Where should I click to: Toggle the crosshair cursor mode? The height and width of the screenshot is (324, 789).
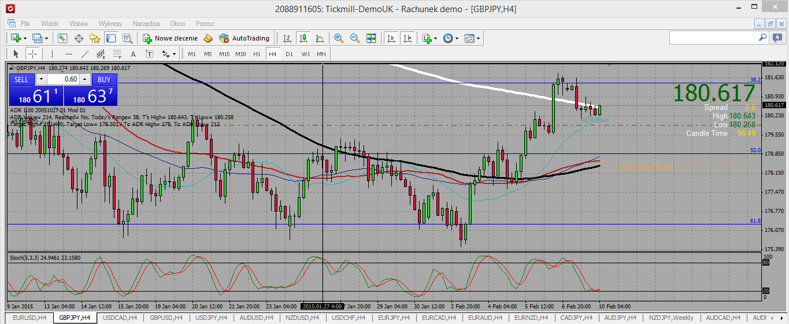(33, 54)
